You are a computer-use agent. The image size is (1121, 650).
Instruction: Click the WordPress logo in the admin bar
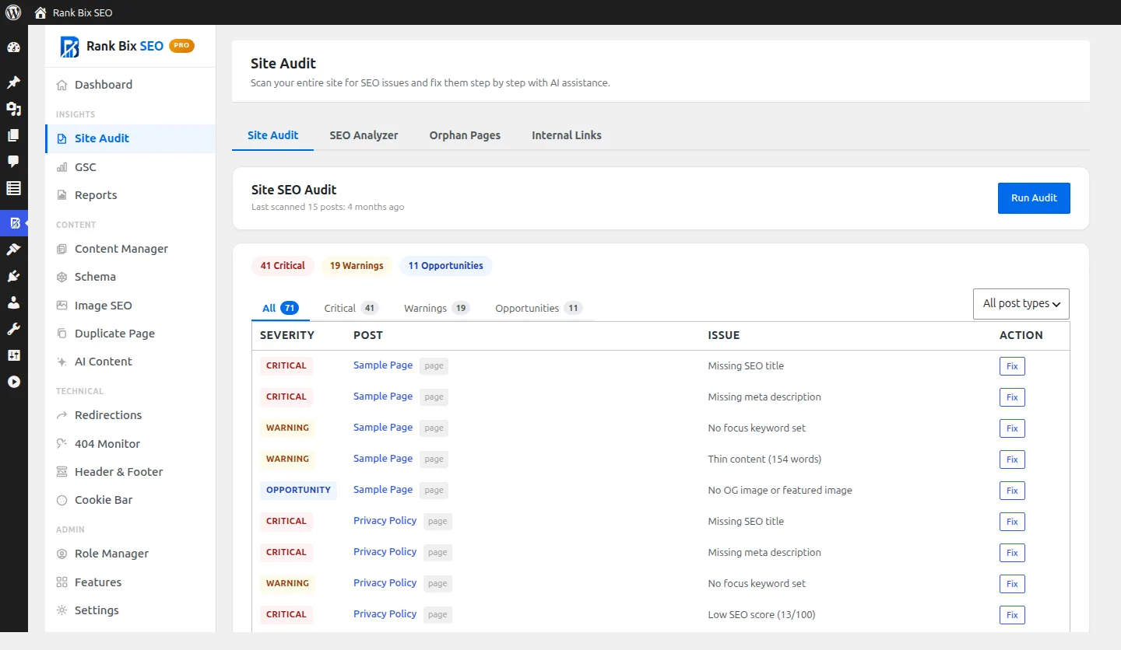coord(13,12)
